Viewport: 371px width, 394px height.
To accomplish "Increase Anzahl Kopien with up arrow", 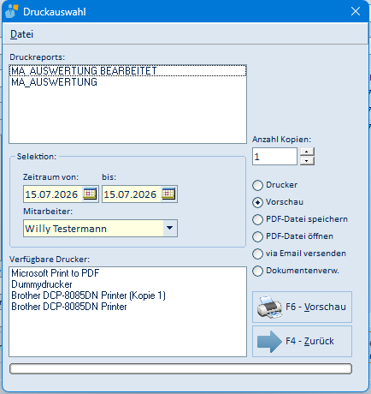I will (307, 152).
